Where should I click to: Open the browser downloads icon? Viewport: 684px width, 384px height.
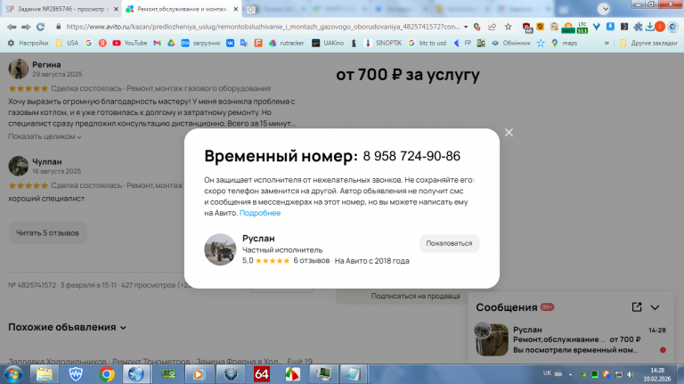(649, 27)
